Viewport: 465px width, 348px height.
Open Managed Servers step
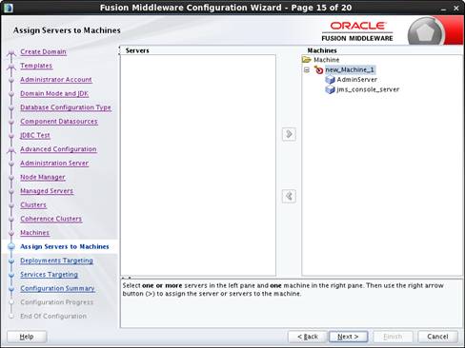tap(47, 191)
